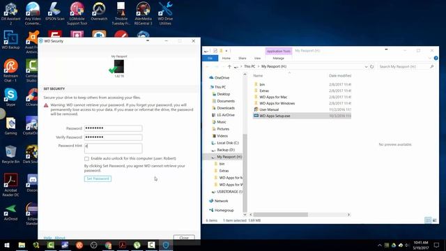Select Homegroup in navigation pane
This screenshot has width=446, height=251.
[224, 211]
